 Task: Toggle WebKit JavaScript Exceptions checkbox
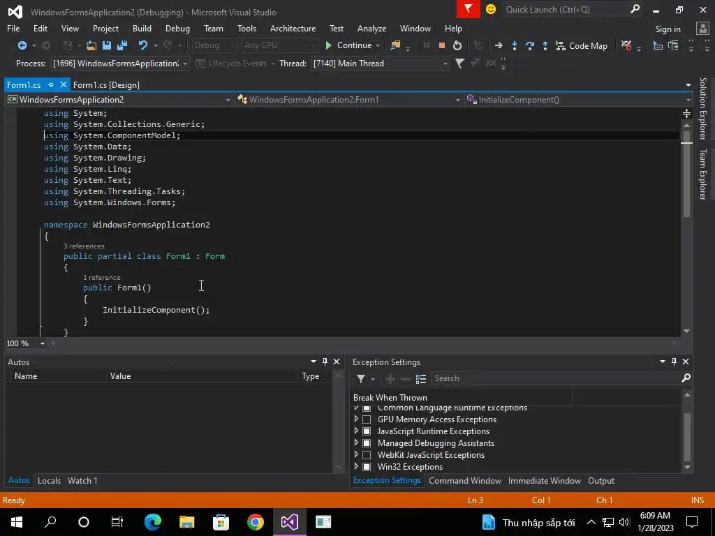[x=366, y=455]
